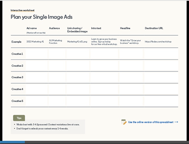Click the blue progress bar at the bottom
Image resolution: width=189 pixels, height=144 pixels.
click(12, 142)
